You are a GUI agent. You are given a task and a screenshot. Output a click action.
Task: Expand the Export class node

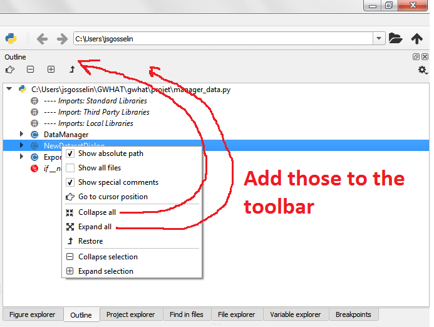pos(21,157)
